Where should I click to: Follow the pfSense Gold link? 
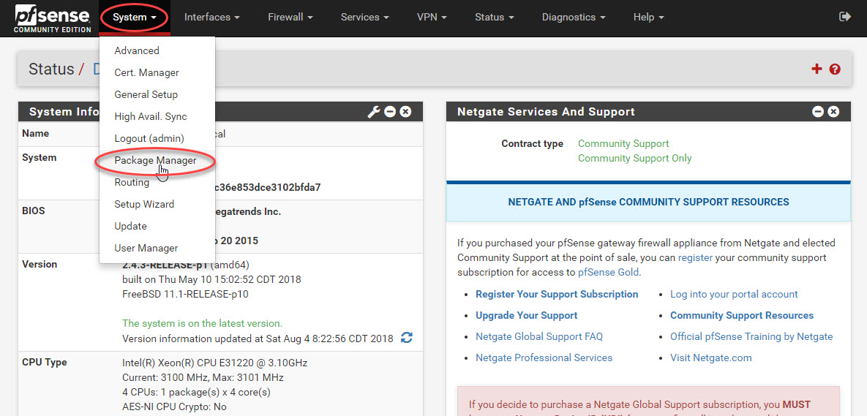point(608,272)
